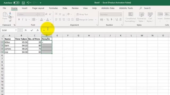Open the Font settings dialog launcher

(52, 25)
